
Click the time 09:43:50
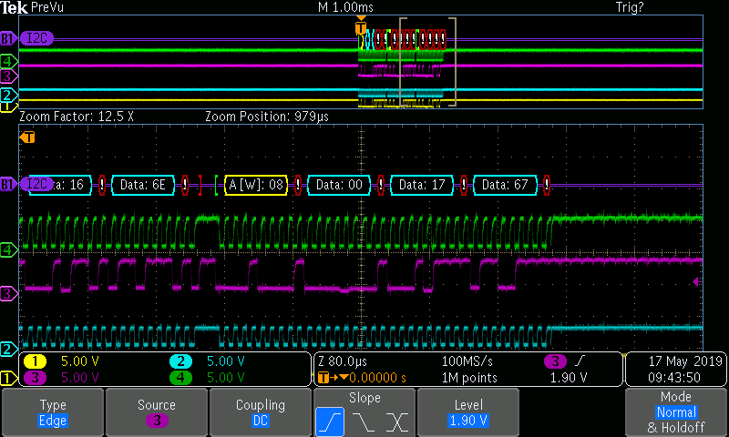[674, 378]
